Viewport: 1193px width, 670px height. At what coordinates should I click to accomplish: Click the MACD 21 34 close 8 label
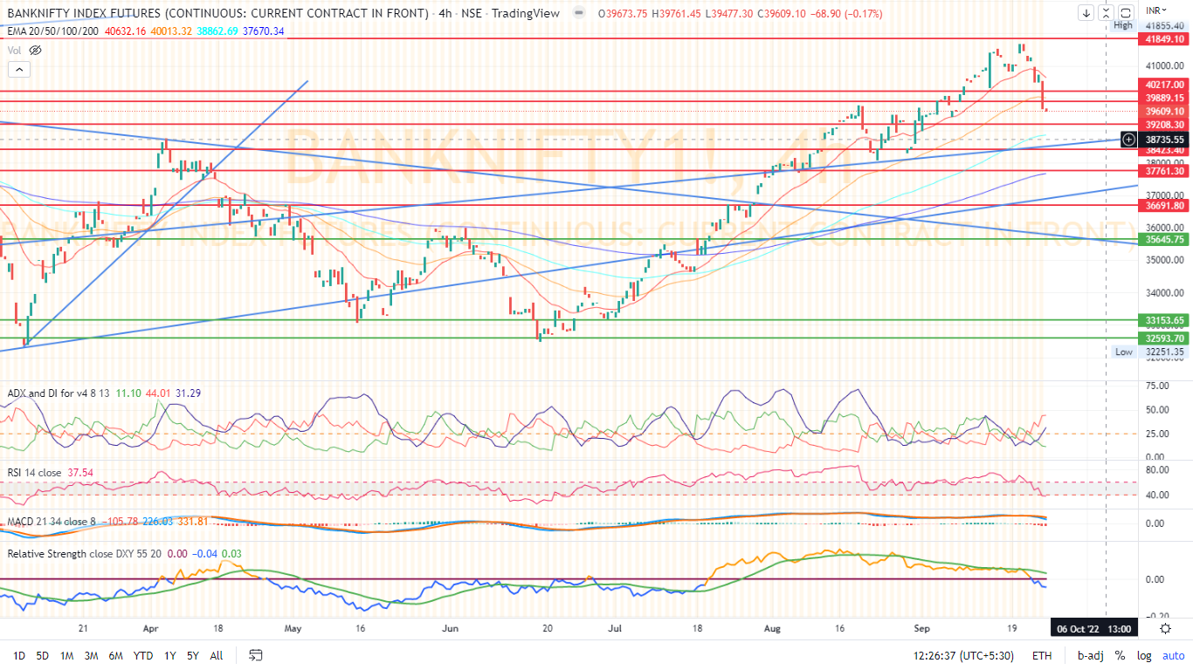pyautogui.click(x=51, y=522)
